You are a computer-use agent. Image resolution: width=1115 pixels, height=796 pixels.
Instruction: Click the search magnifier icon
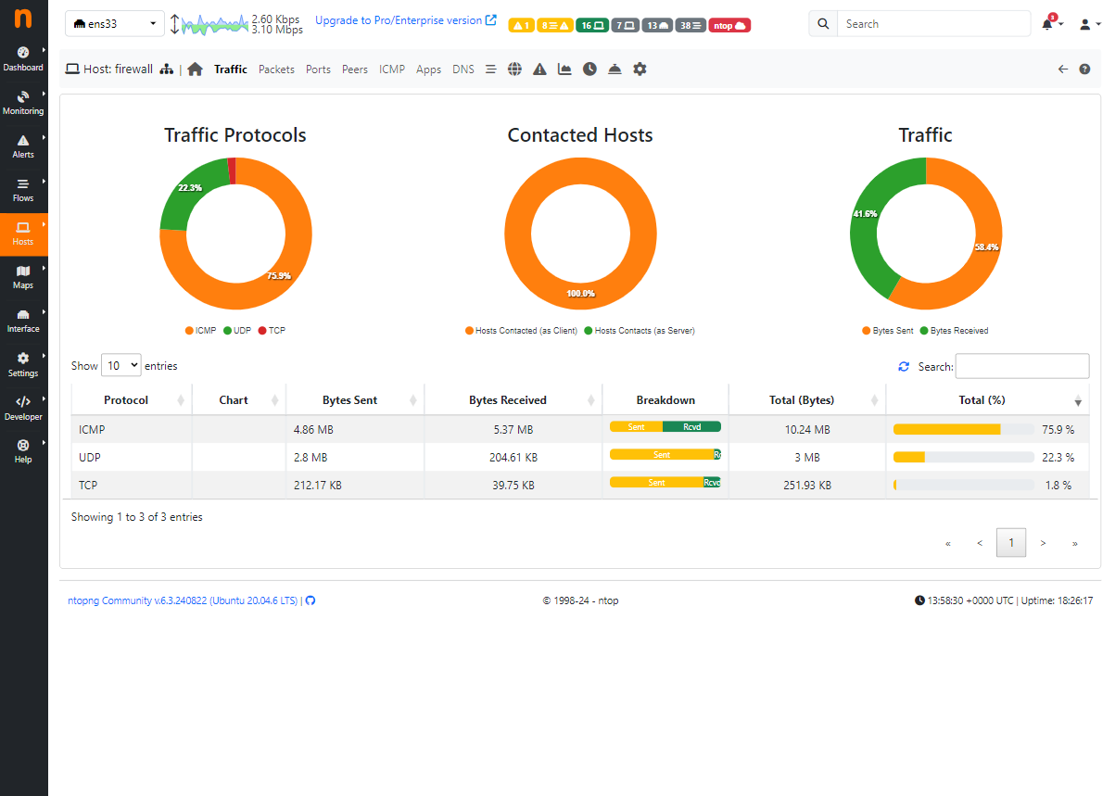pyautogui.click(x=823, y=24)
